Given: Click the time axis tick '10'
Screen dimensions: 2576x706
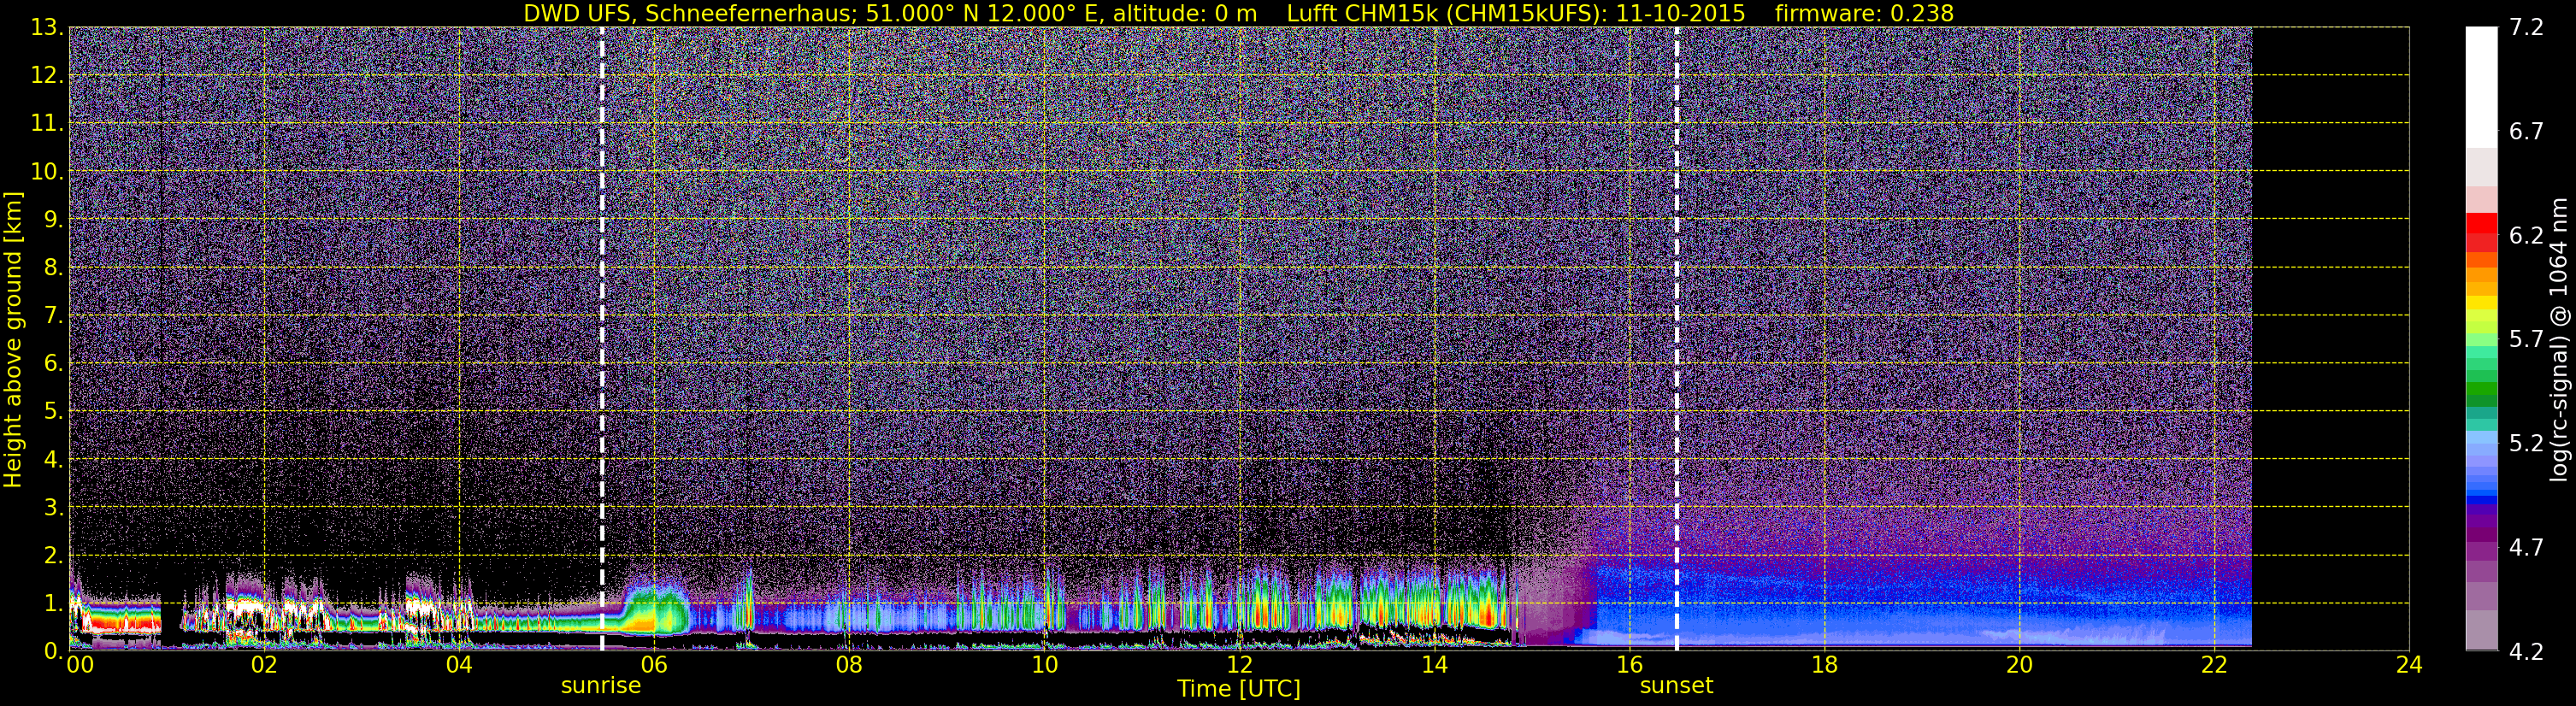Looking at the screenshot, I should 1044,665.
